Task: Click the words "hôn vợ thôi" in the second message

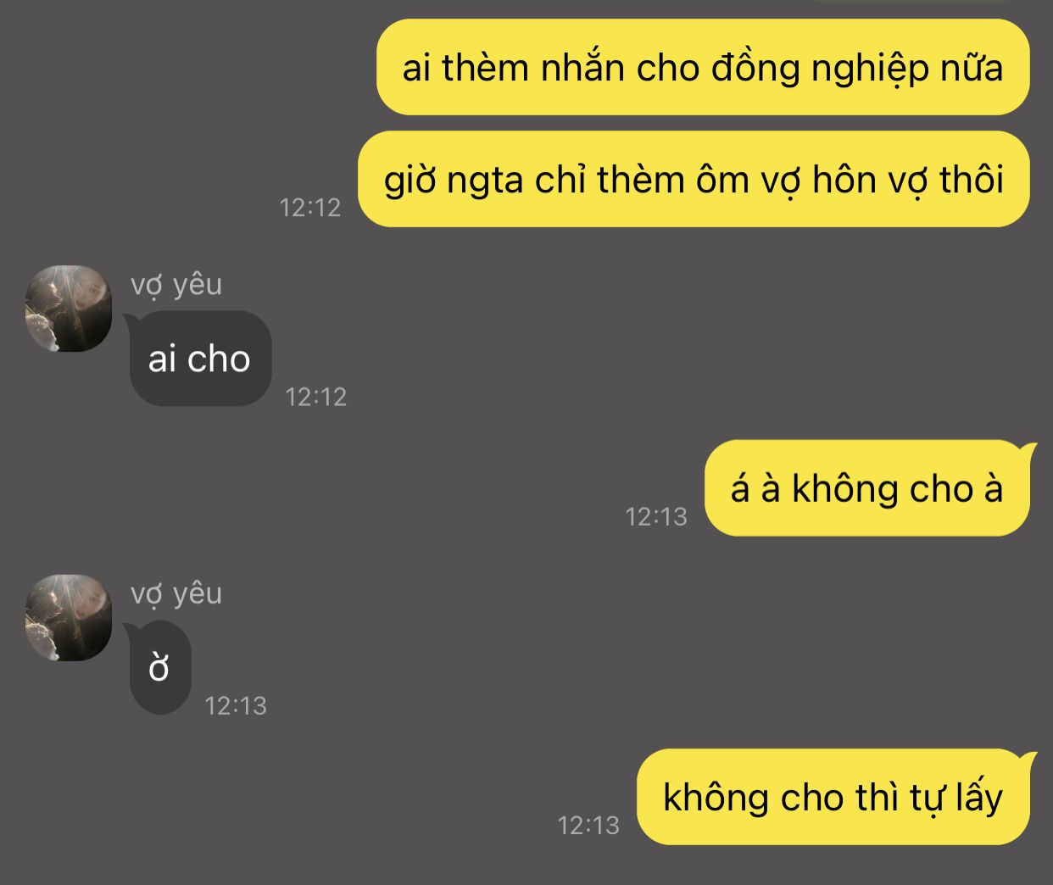Action: coord(908,180)
